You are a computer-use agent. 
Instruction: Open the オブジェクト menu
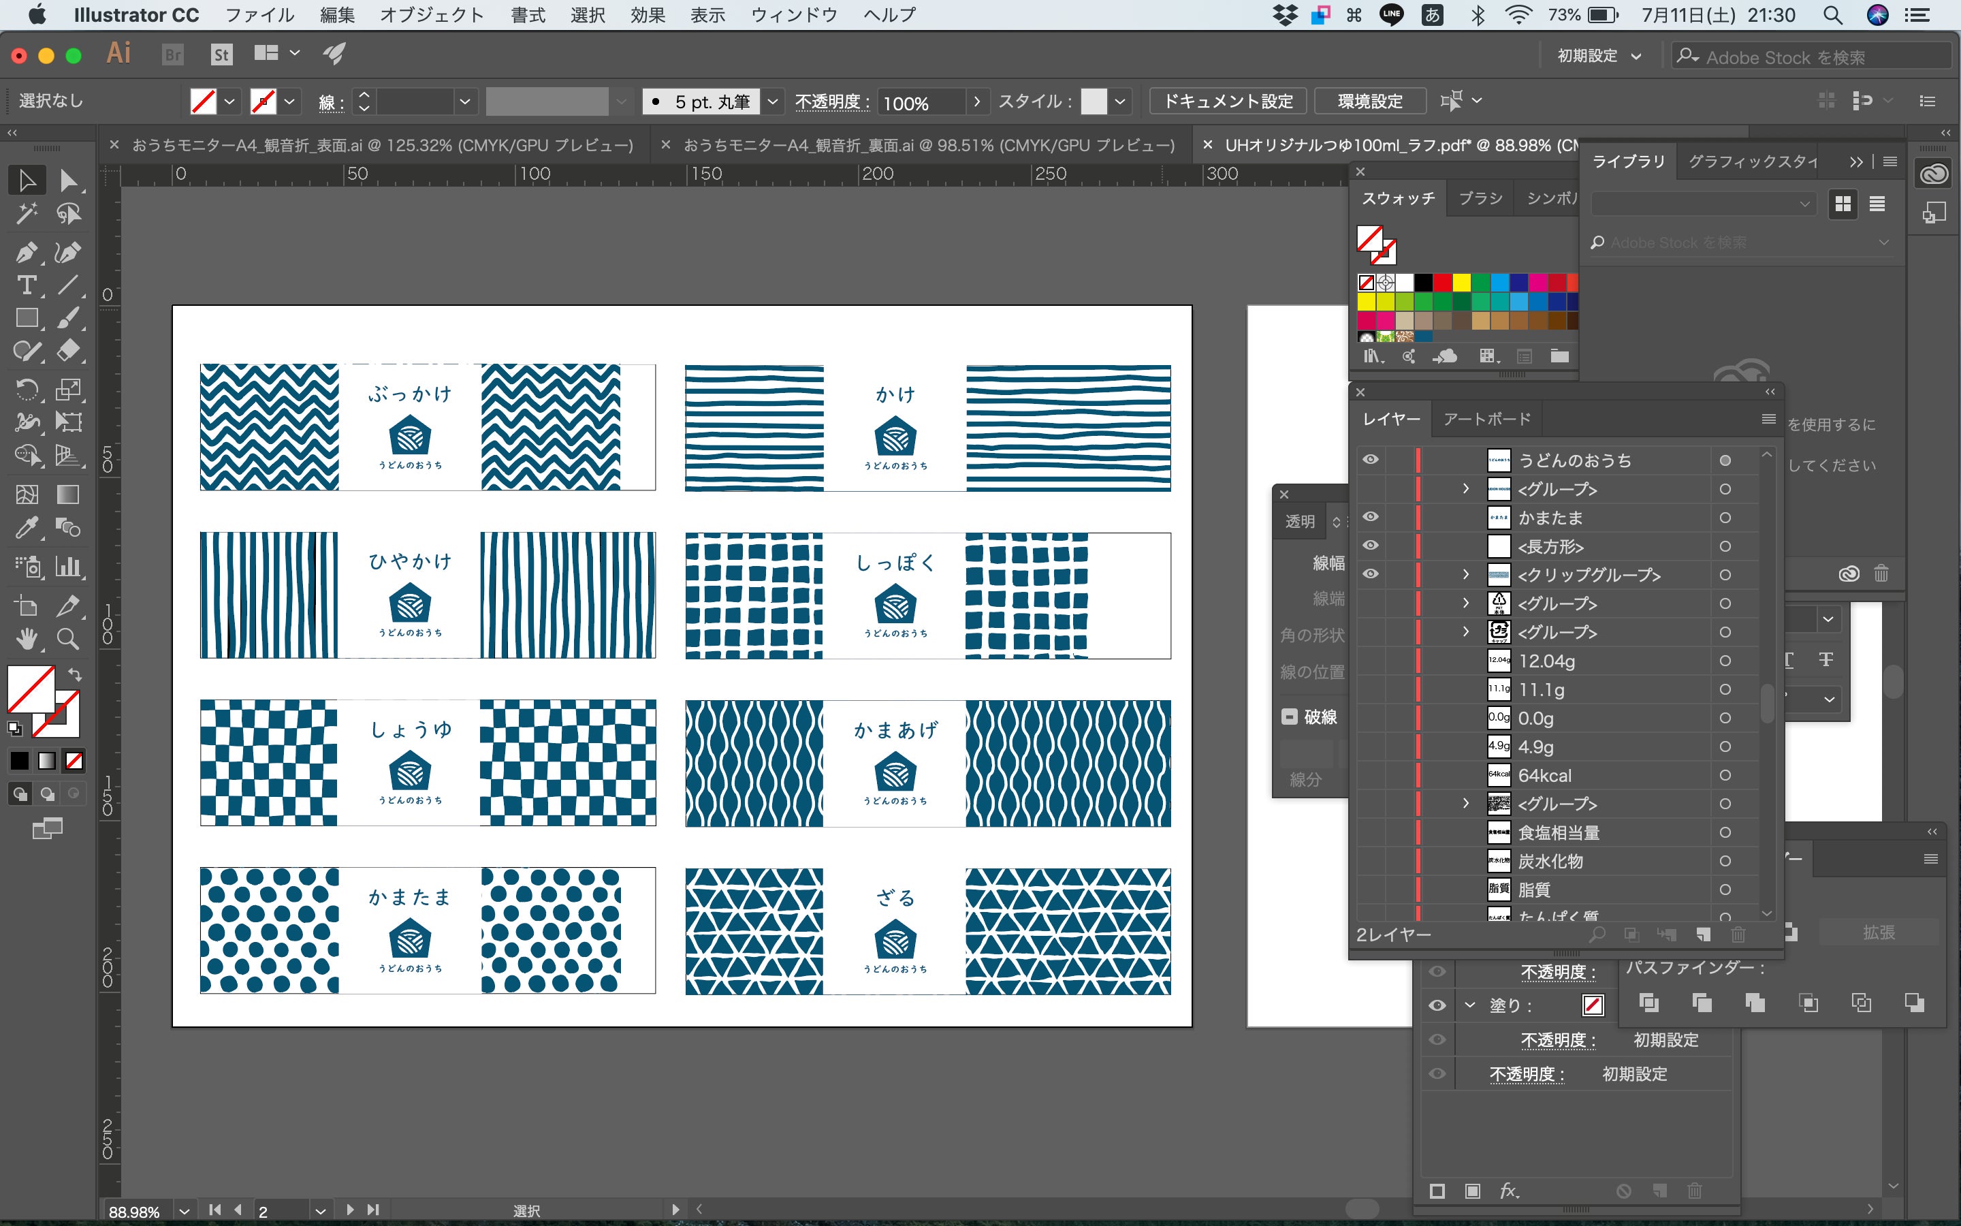pyautogui.click(x=431, y=14)
